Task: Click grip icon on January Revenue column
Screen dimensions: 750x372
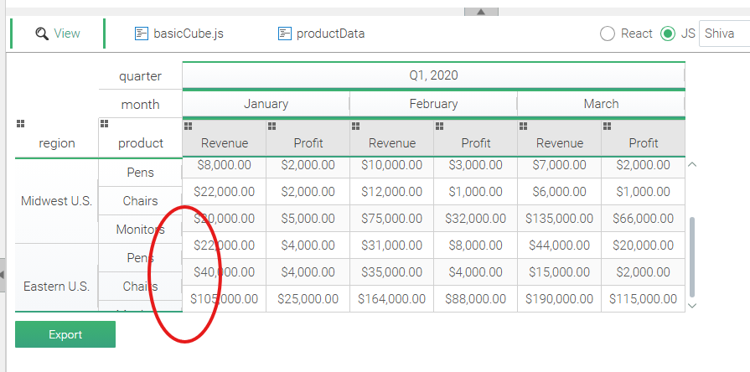Action: coord(188,126)
